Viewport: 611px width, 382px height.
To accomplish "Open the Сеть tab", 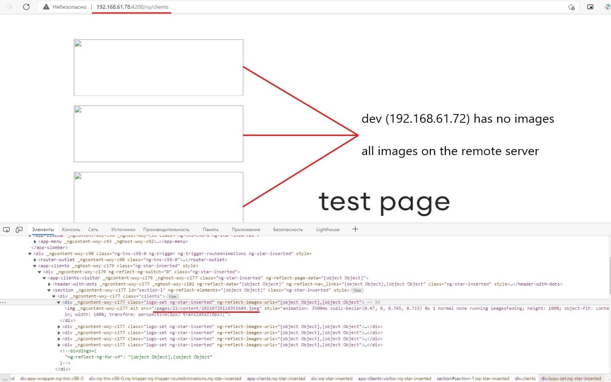I will 93,230.
